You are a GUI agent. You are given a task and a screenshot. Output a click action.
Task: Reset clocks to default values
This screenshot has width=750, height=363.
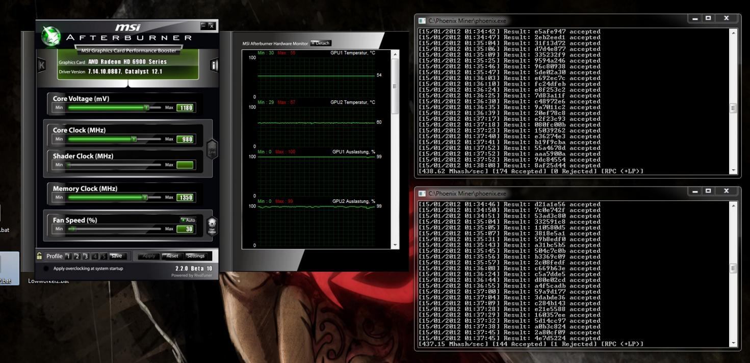172,256
